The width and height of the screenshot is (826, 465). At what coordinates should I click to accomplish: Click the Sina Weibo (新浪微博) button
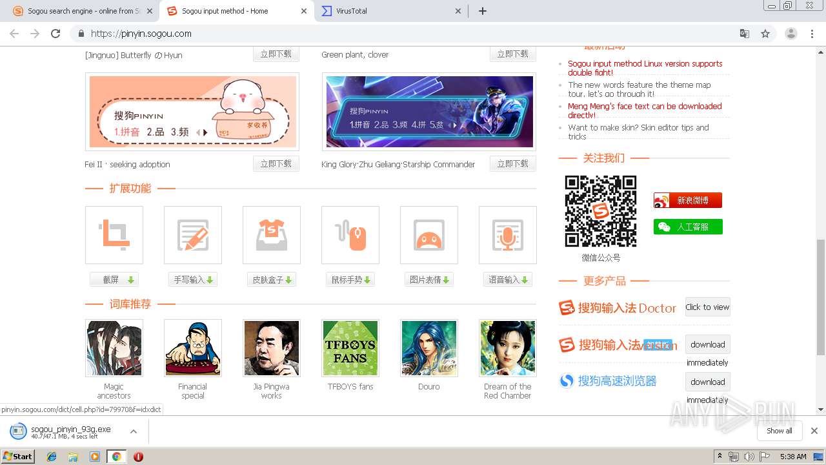[688, 200]
